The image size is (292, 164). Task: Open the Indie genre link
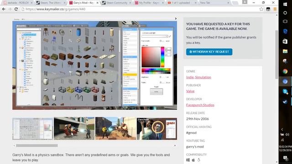click(190, 77)
